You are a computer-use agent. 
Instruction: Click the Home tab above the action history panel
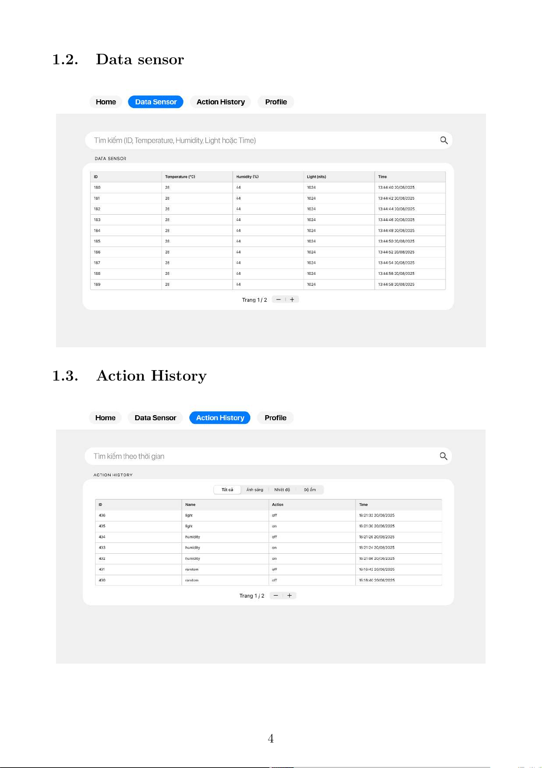coord(105,418)
